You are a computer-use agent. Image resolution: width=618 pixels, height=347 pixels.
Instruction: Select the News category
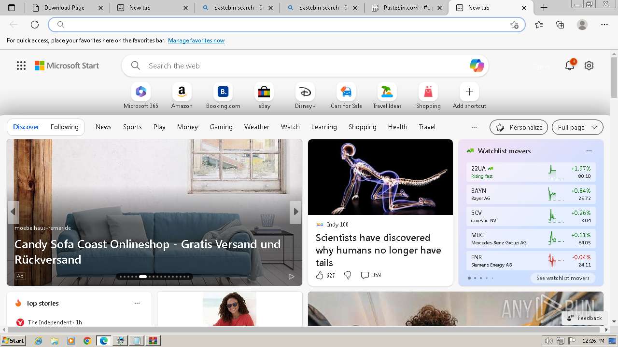click(103, 127)
